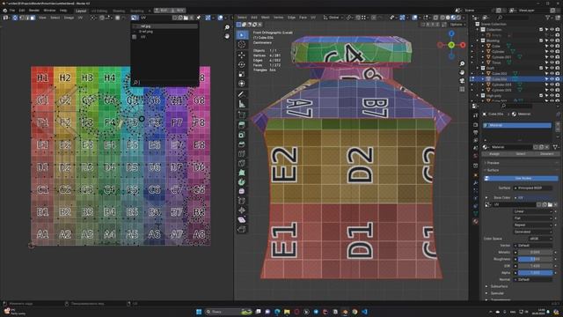Select the Loop Cut tool
Viewport: 563px width, 317px height.
tap(242, 153)
